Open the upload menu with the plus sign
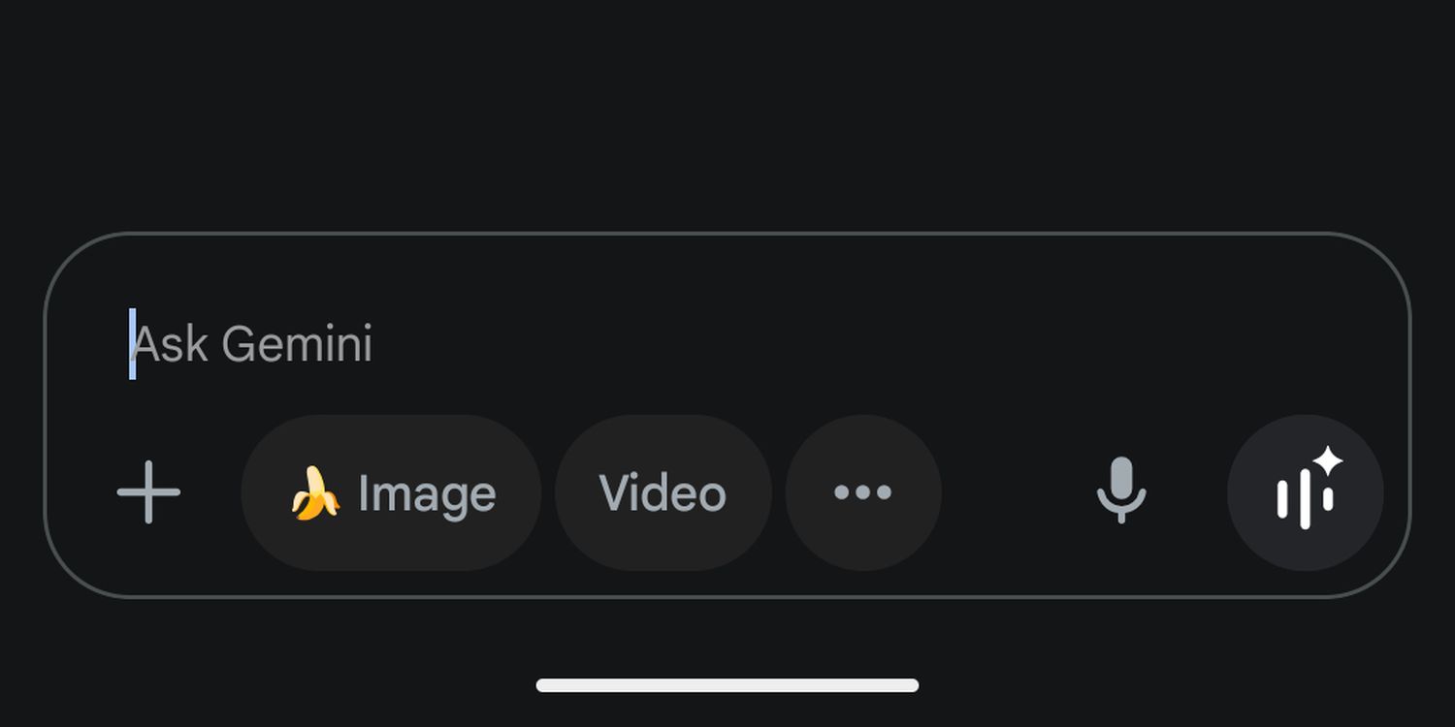 [148, 492]
